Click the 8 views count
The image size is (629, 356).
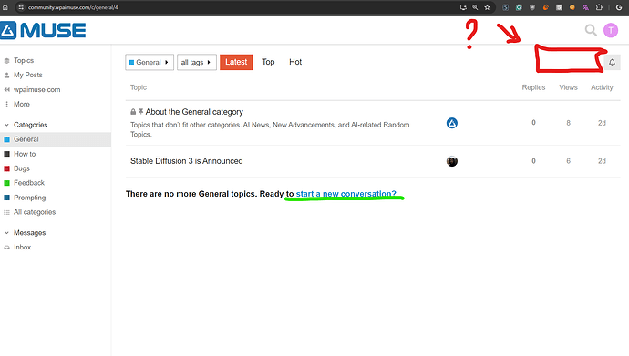tap(568, 123)
